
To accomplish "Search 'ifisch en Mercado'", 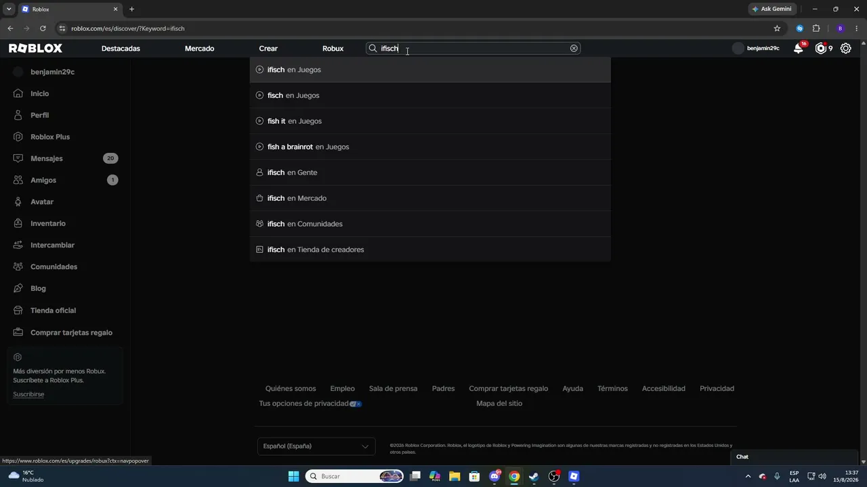I will (x=430, y=198).
